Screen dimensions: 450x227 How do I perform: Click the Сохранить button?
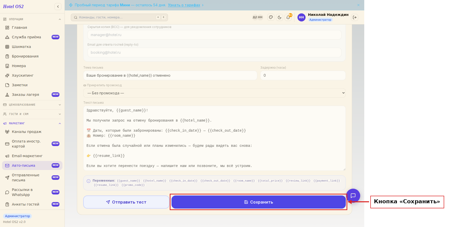point(259,202)
